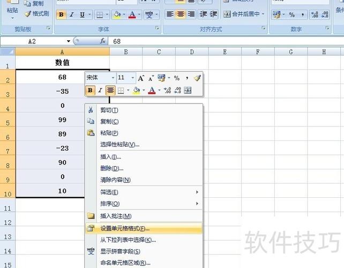Viewport: 344px width, 268px height.
Task: Click percent style in mini toolbar
Action: 177,78
